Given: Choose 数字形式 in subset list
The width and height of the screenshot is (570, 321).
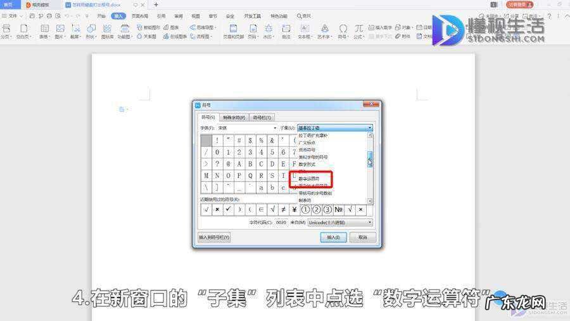Looking at the screenshot, I should (307, 165).
